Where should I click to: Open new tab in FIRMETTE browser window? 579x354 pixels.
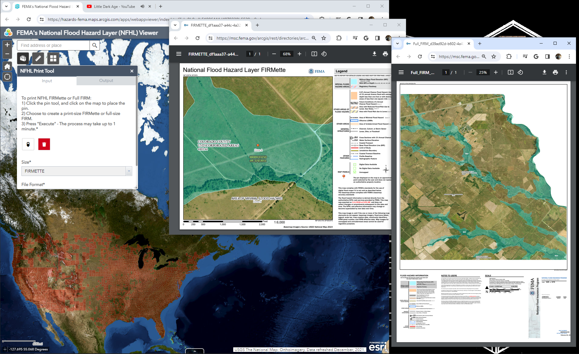pos(257,25)
